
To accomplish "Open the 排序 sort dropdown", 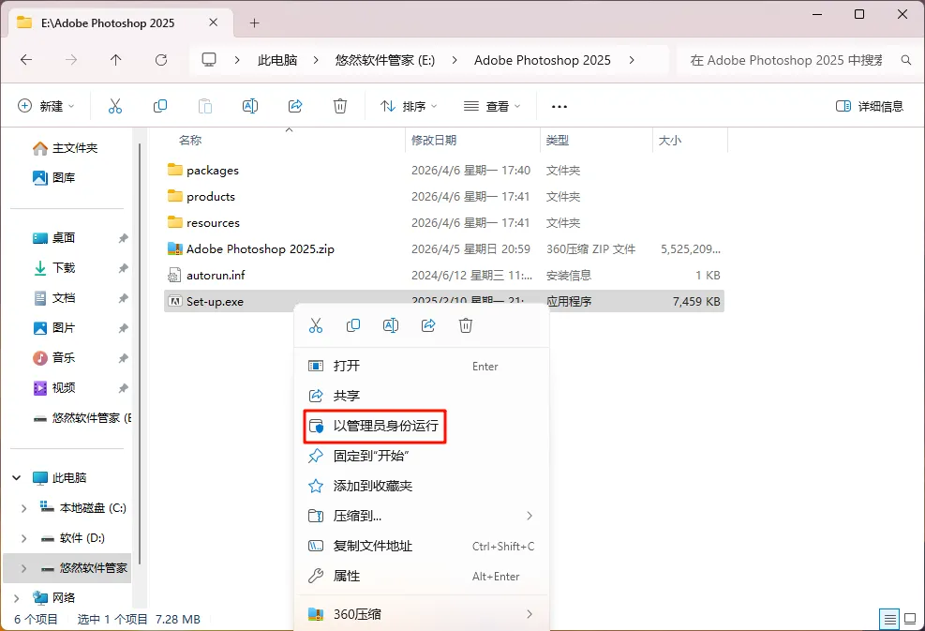I will pos(409,106).
